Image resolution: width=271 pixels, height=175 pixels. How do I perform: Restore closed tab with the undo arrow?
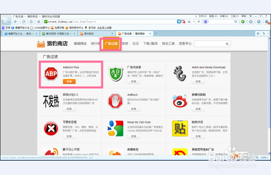[x=264, y=34]
